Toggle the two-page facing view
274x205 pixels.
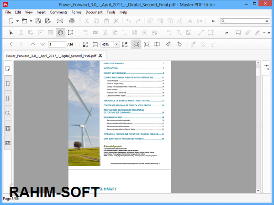pos(157,44)
